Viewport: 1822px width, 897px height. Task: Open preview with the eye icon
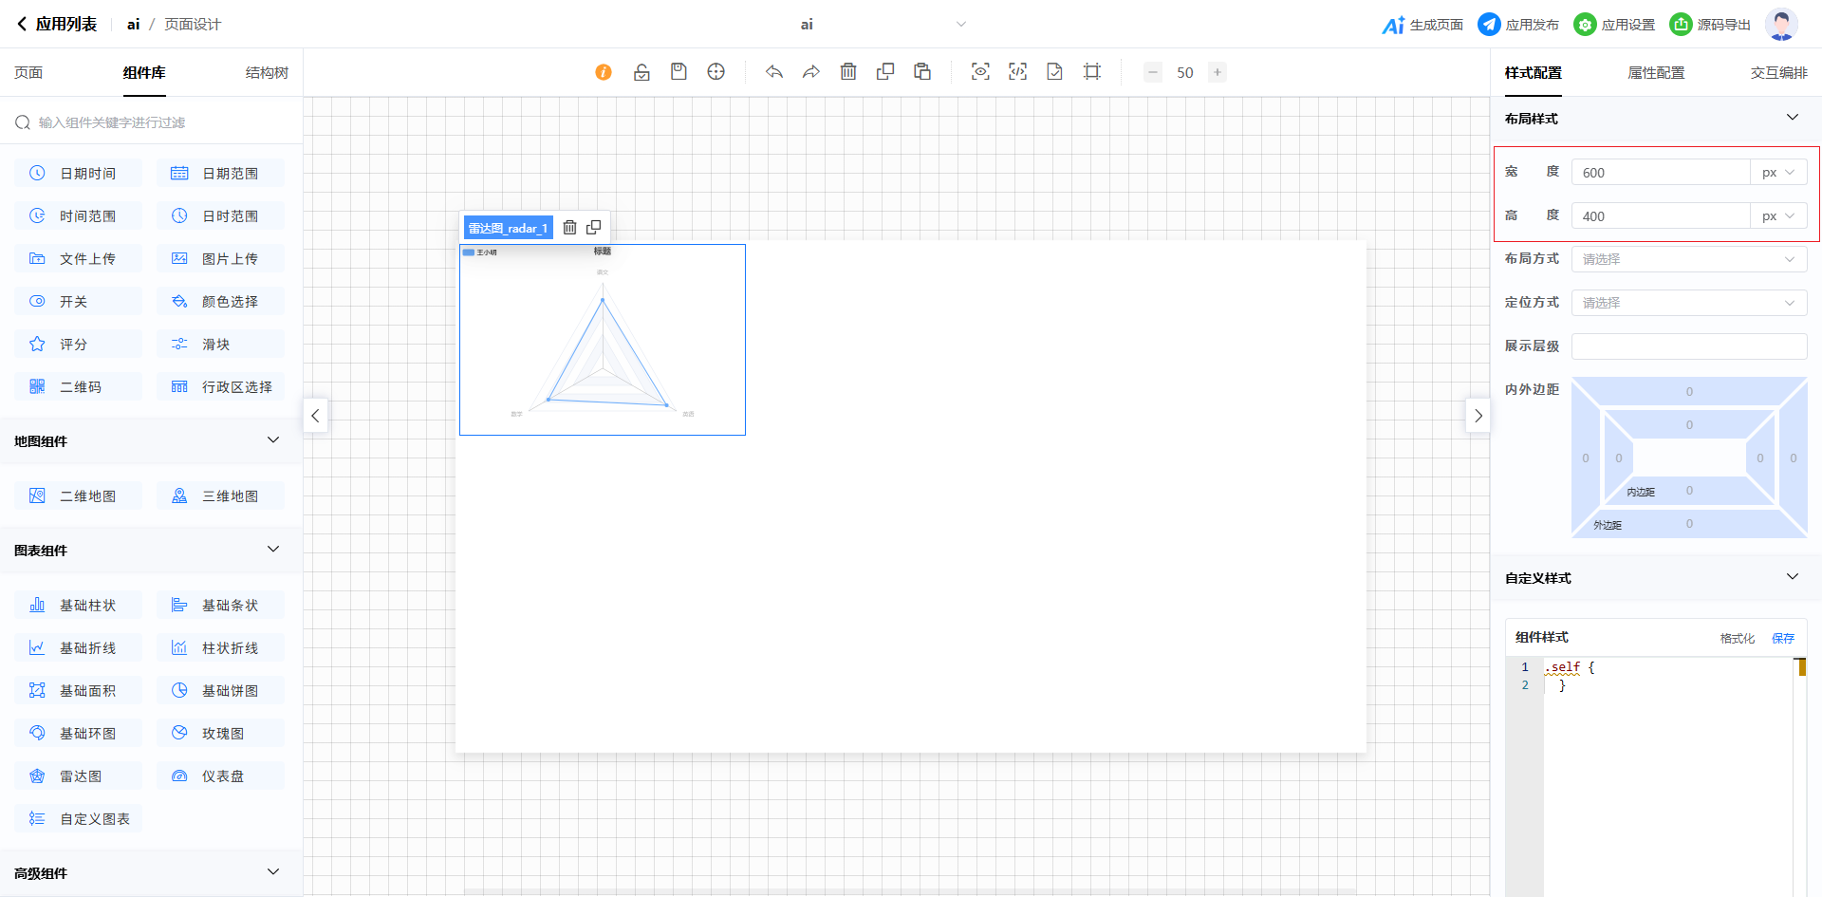coord(980,72)
